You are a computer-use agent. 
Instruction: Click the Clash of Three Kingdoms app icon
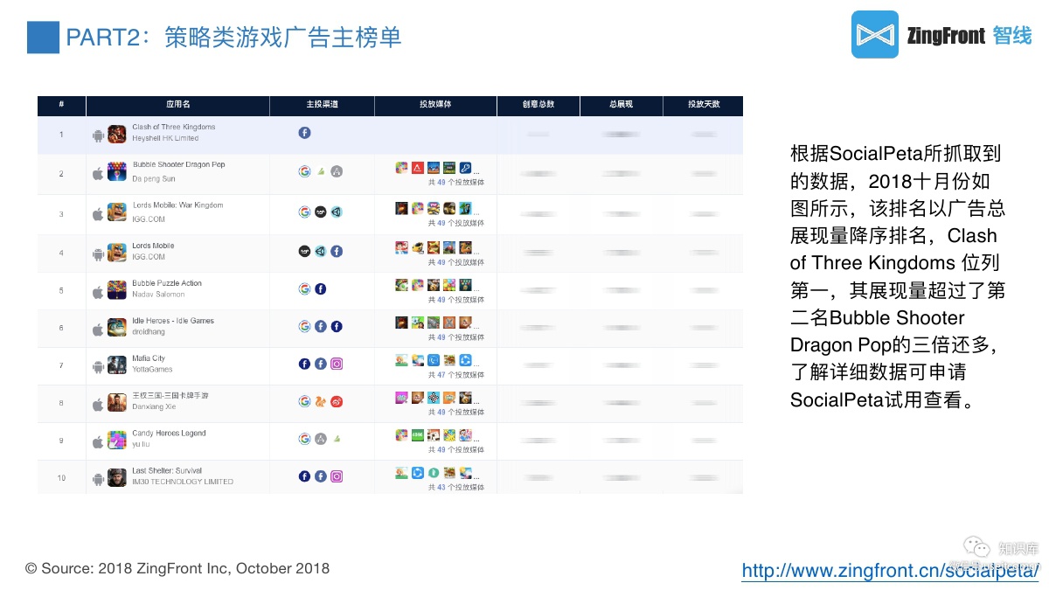coord(117,135)
